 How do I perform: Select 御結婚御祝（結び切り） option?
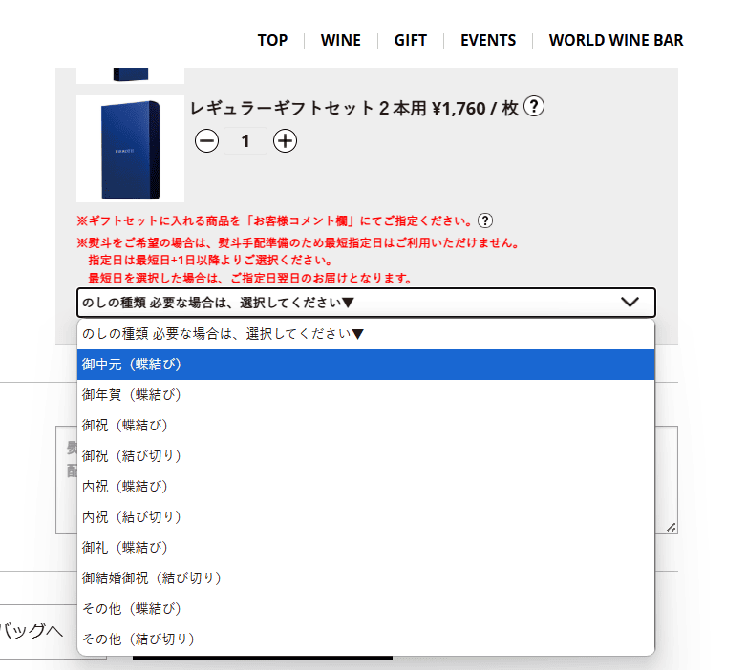point(366,578)
